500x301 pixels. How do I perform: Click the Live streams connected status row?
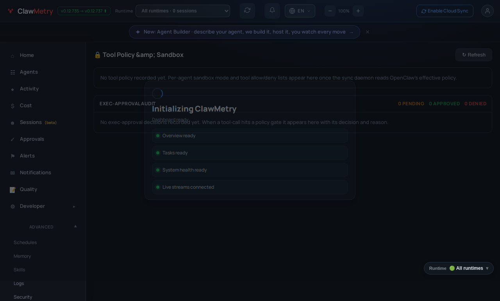(x=250, y=187)
